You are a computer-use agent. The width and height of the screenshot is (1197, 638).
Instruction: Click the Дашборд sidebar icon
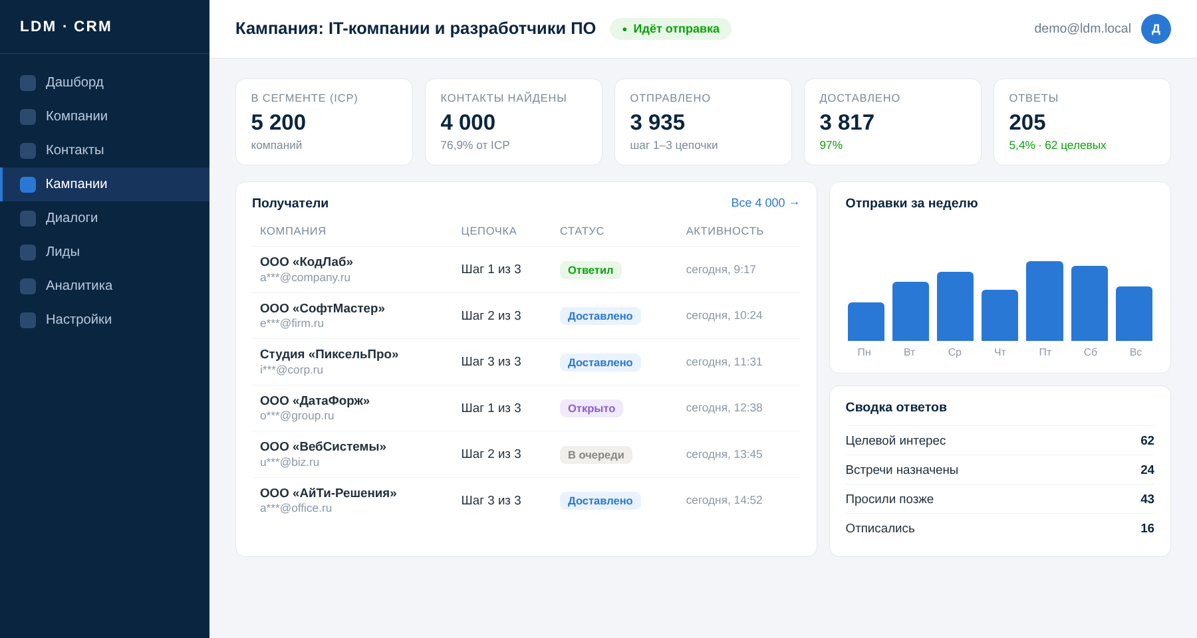[28, 83]
